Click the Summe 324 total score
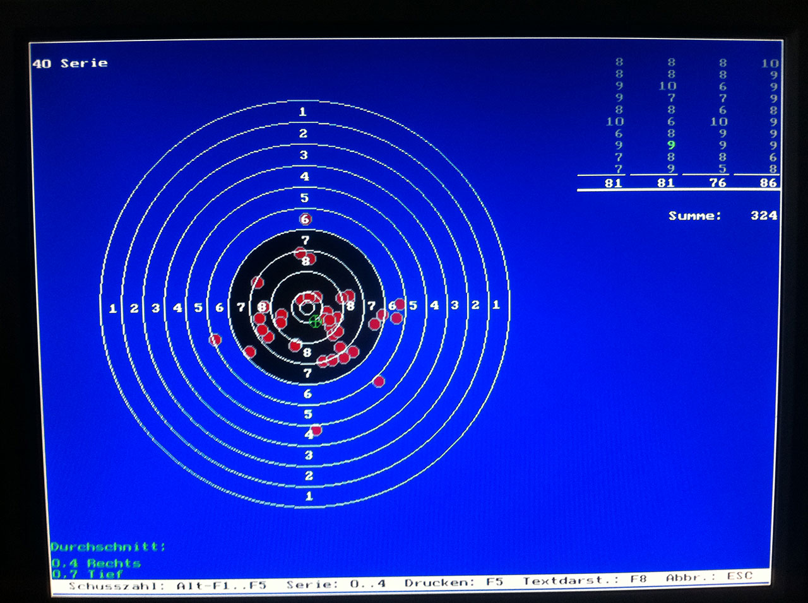Image resolution: width=808 pixels, height=603 pixels. coord(722,216)
